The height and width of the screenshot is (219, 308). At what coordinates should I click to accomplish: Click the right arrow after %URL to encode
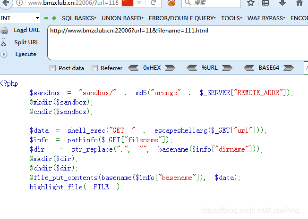227,68
